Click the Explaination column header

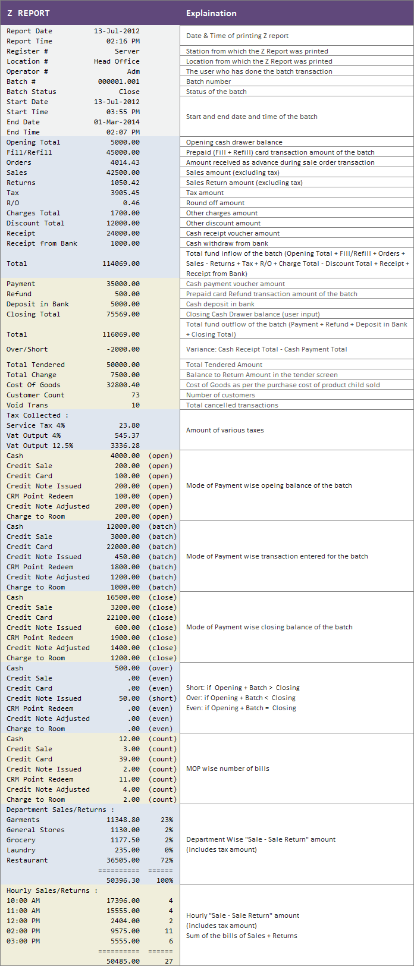point(211,13)
